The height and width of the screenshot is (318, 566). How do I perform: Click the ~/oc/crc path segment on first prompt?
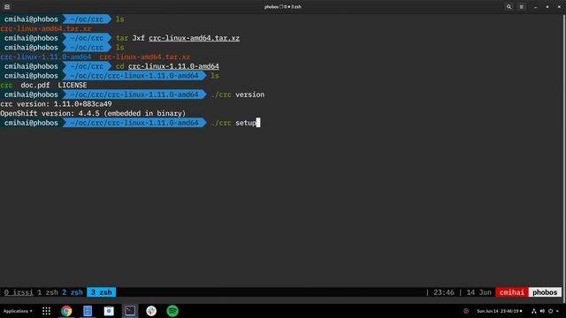tap(87, 19)
